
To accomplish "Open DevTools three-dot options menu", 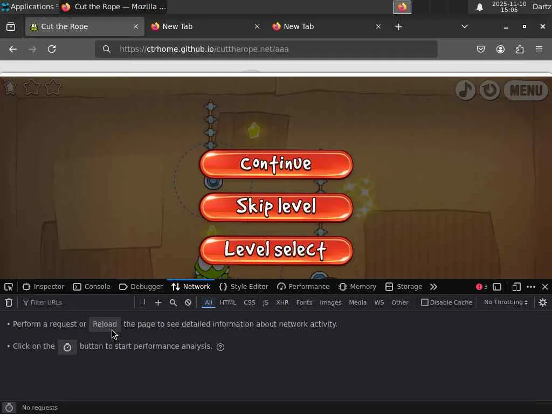I will tap(531, 287).
